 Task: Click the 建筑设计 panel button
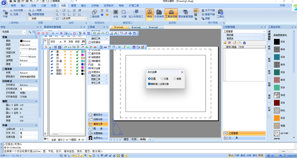[x=98, y=115]
